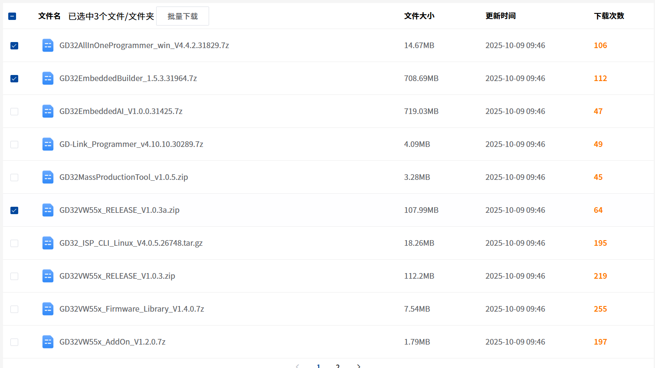Tick the checkbox for GD32MassProductionTool_v1.0.5.zip
This screenshot has width=655, height=368.
[14, 177]
